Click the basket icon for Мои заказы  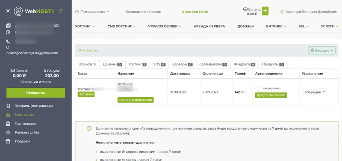click(x=8, y=115)
